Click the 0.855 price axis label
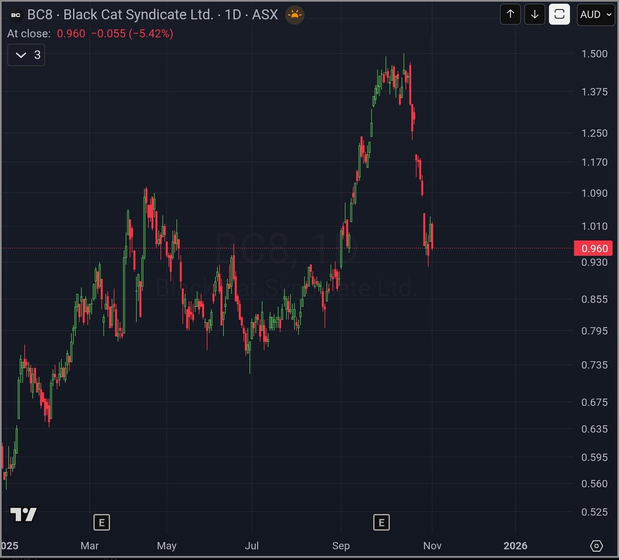619x560 pixels. pos(594,299)
